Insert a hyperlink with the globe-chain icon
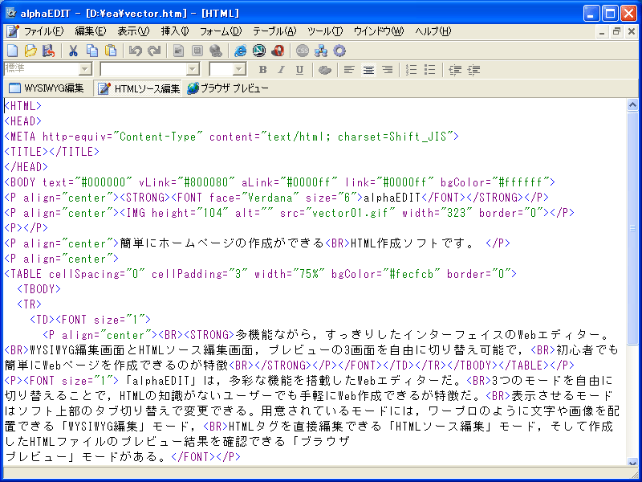The image size is (642, 482). pos(216,51)
